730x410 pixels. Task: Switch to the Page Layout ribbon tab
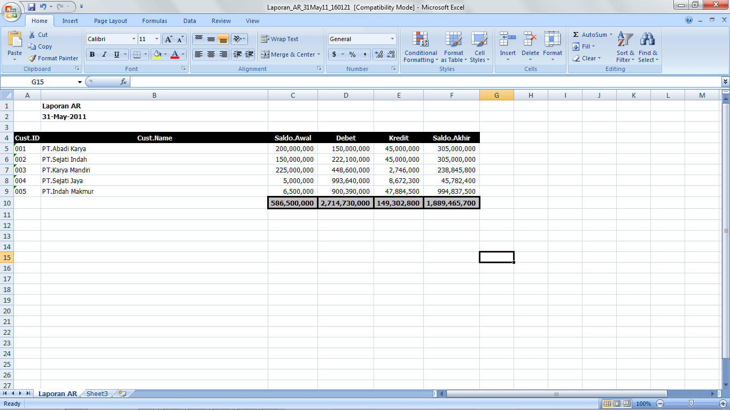pos(111,21)
